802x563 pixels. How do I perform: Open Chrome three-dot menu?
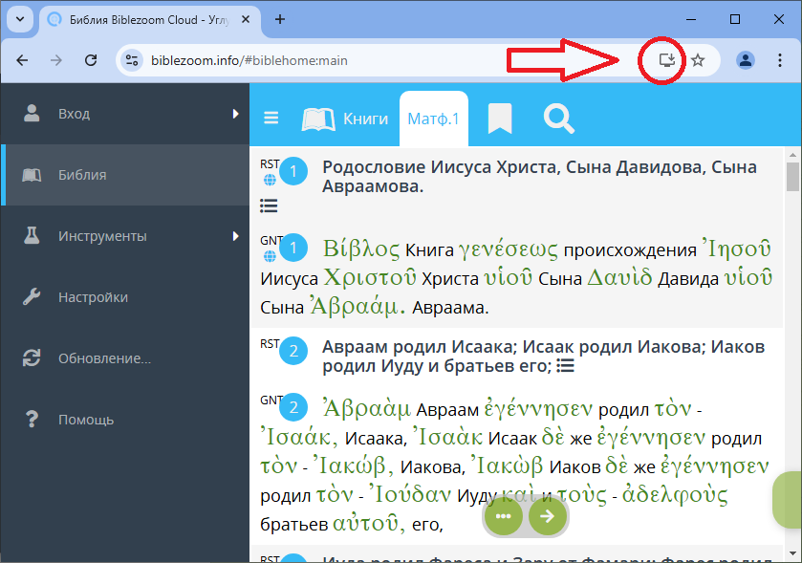779,60
